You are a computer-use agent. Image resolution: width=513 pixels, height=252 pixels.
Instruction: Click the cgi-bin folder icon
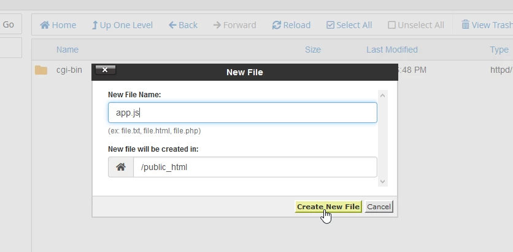pyautogui.click(x=41, y=70)
